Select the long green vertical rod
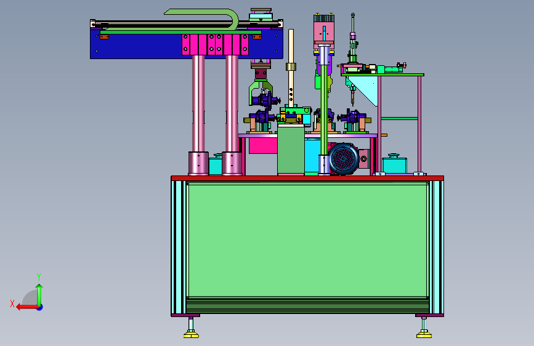Screen dimensions: 534x346 (324, 109)
